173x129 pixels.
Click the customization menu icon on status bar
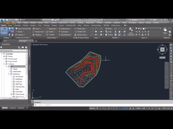click(x=172, y=108)
